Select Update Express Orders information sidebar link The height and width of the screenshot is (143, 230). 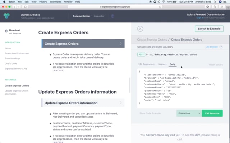[x=17, y=92]
